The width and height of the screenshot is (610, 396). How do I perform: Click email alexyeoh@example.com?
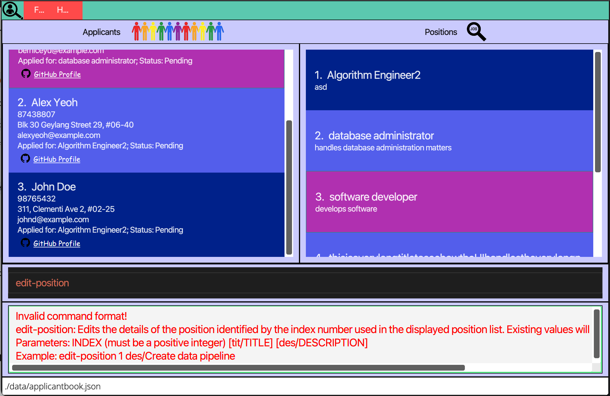59,135
